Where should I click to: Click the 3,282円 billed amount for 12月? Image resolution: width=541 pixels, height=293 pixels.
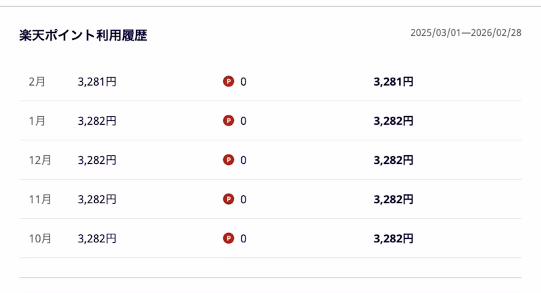(x=97, y=160)
